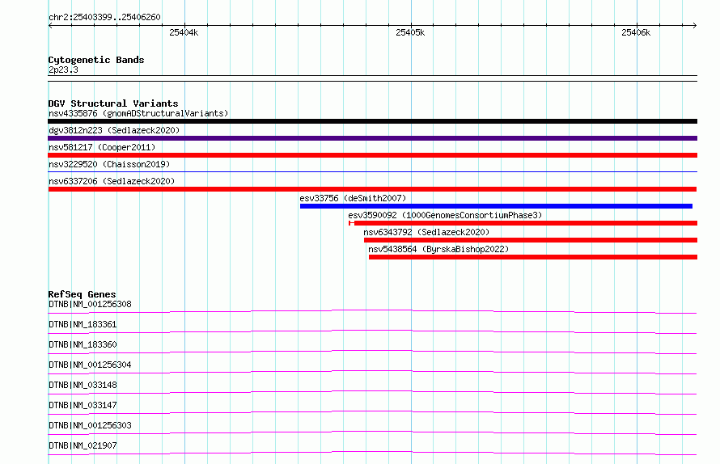
Task: Open DTNB|NM_001256308 transcript label
Action: pyautogui.click(x=90, y=304)
